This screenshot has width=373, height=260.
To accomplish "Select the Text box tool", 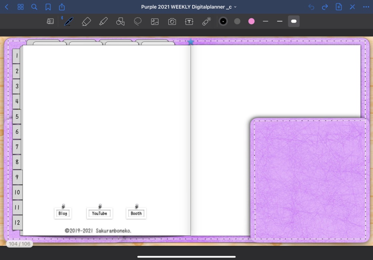I will 189,21.
